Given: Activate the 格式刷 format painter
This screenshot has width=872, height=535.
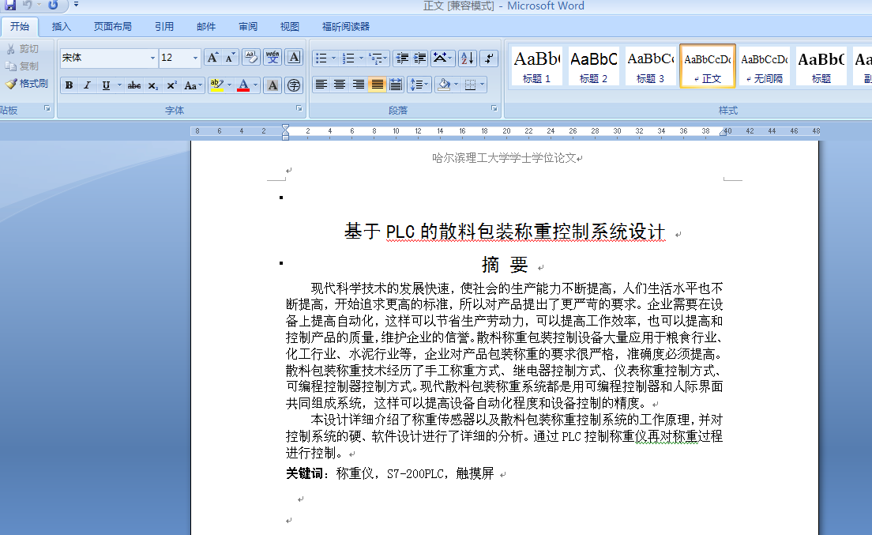Looking at the screenshot, I should [x=27, y=84].
